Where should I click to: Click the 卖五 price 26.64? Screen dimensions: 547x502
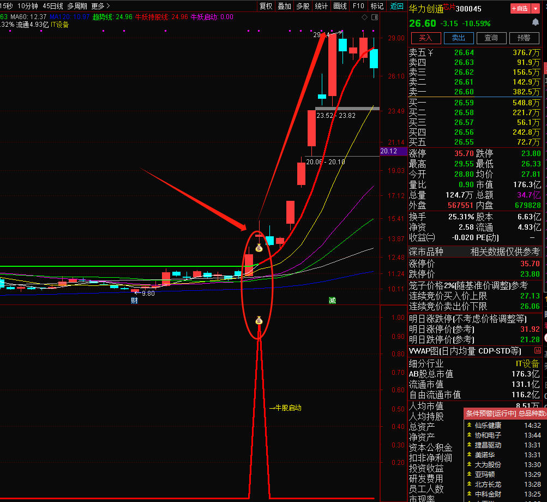(464, 53)
